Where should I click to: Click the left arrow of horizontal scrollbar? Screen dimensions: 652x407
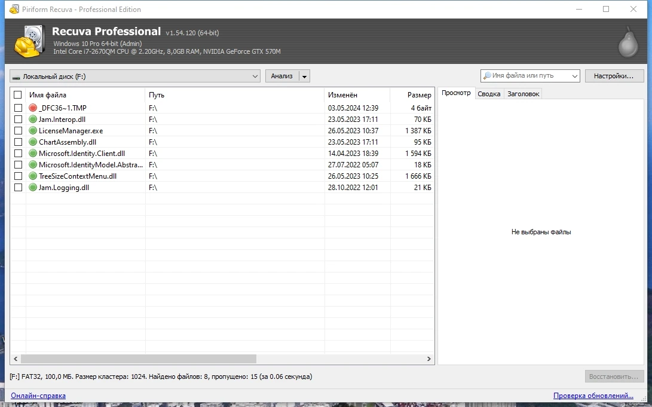coord(16,359)
